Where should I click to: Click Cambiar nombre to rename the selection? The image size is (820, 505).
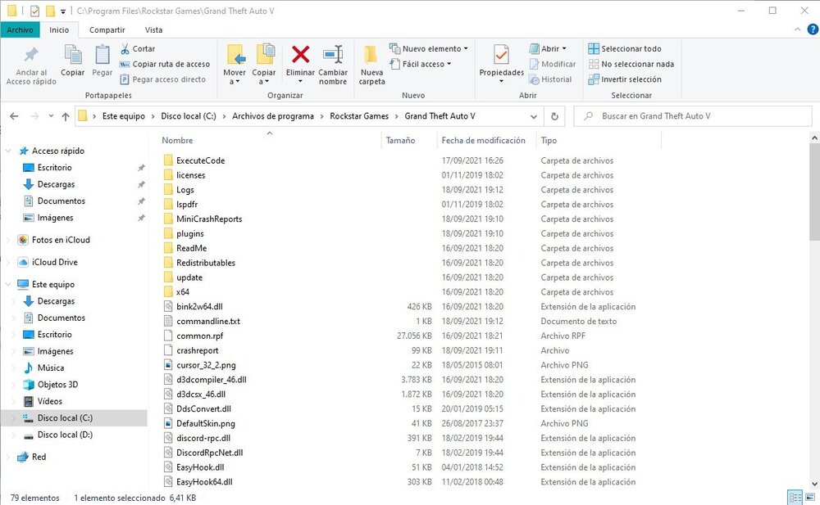coord(333,64)
